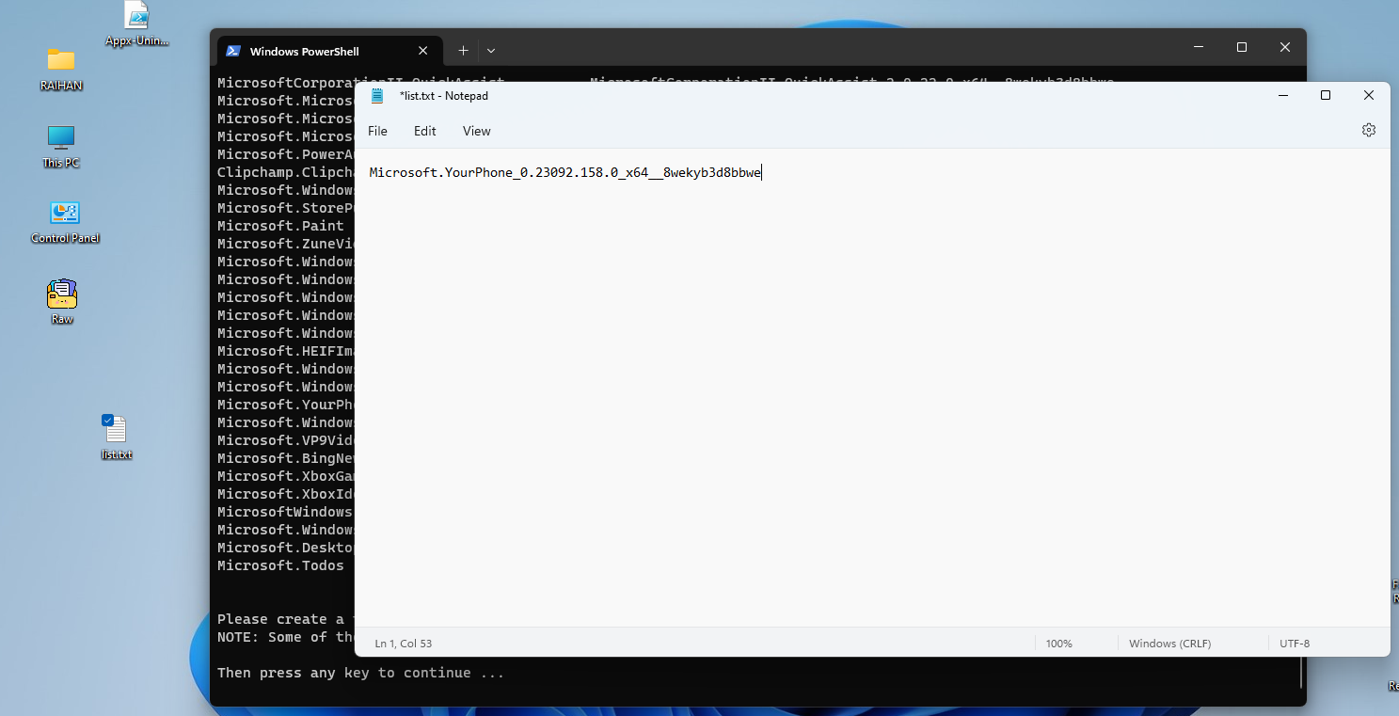
Task: Click the Microsoft.YourPhone text line in Notepad
Action: pyautogui.click(x=564, y=172)
